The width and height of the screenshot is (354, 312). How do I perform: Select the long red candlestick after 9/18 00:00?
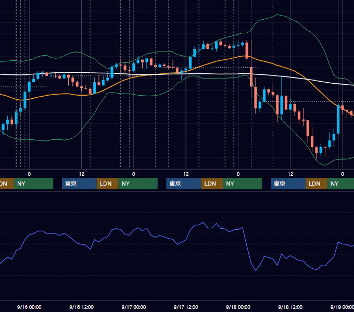251,76
